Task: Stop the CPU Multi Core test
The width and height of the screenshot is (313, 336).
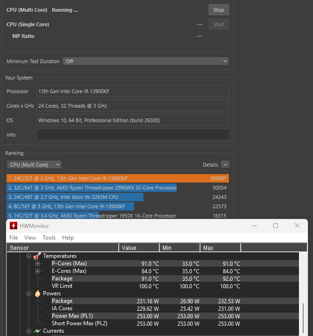Action: tap(219, 10)
